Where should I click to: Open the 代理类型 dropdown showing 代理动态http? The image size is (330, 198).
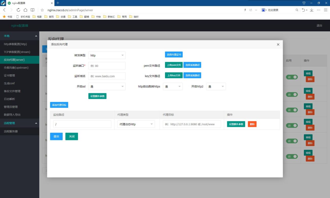(x=136, y=124)
